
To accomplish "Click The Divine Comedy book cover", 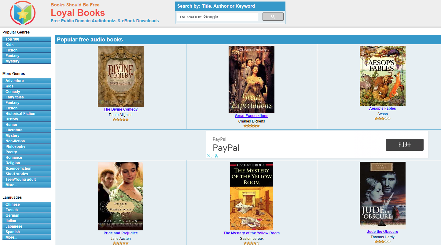I will coord(121,76).
